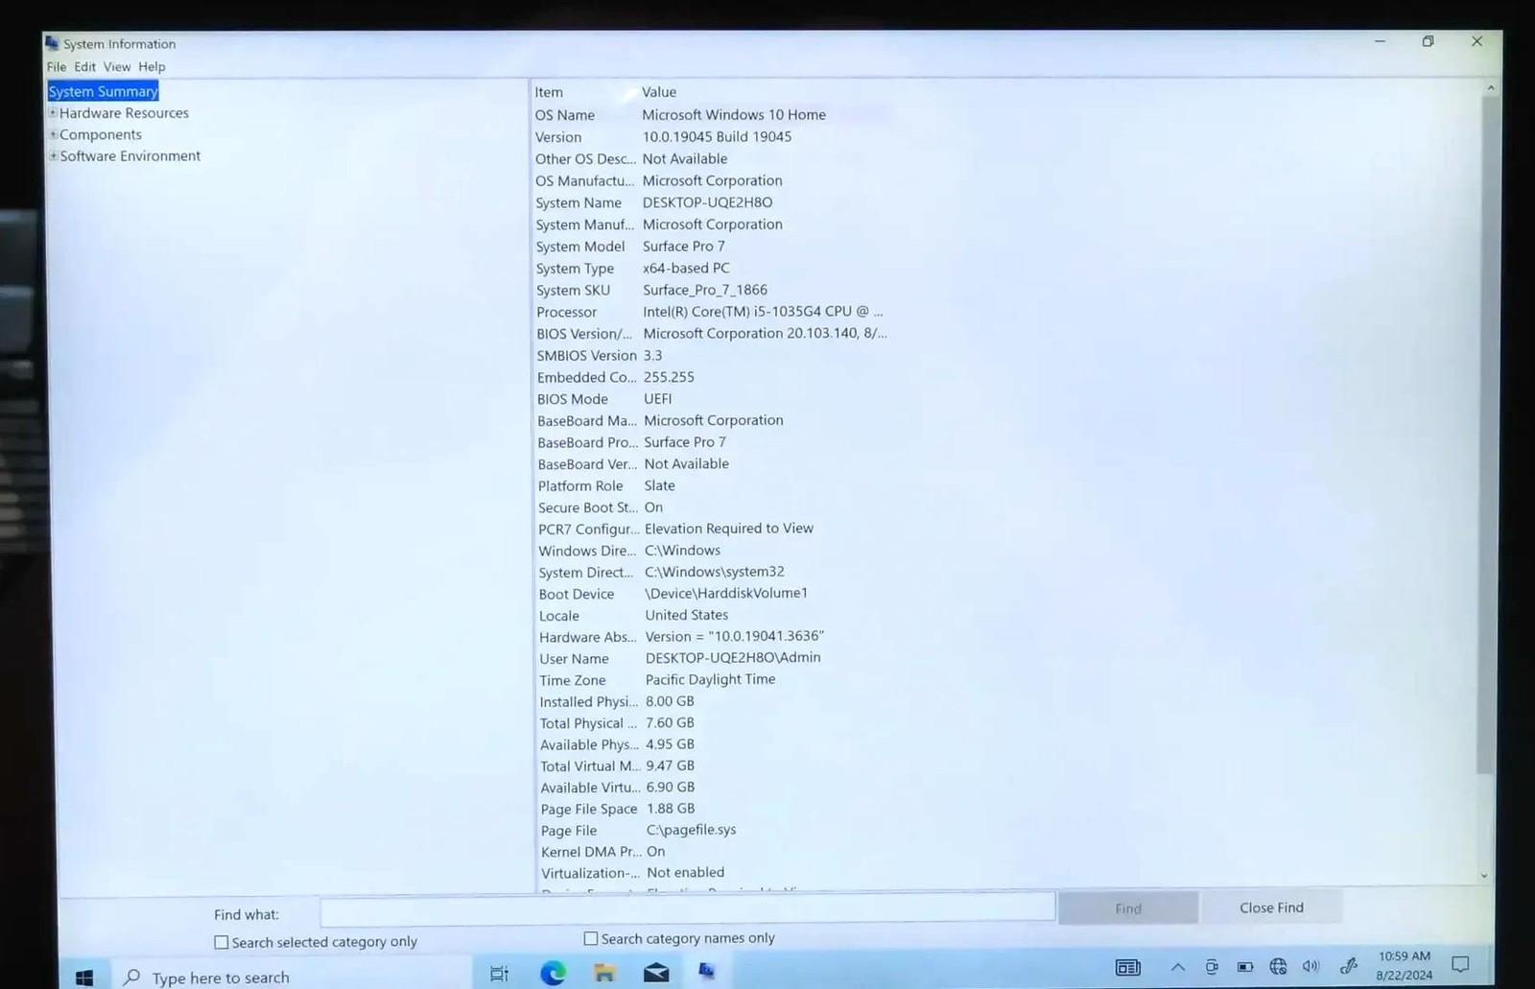Open the Help menu
1535x989 pixels.
click(x=152, y=66)
